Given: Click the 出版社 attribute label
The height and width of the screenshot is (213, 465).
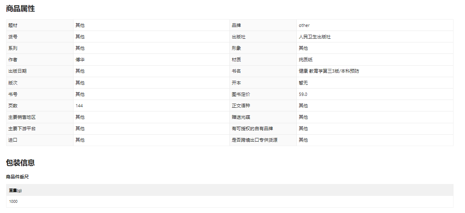Looking at the screenshot, I should click(238, 37).
